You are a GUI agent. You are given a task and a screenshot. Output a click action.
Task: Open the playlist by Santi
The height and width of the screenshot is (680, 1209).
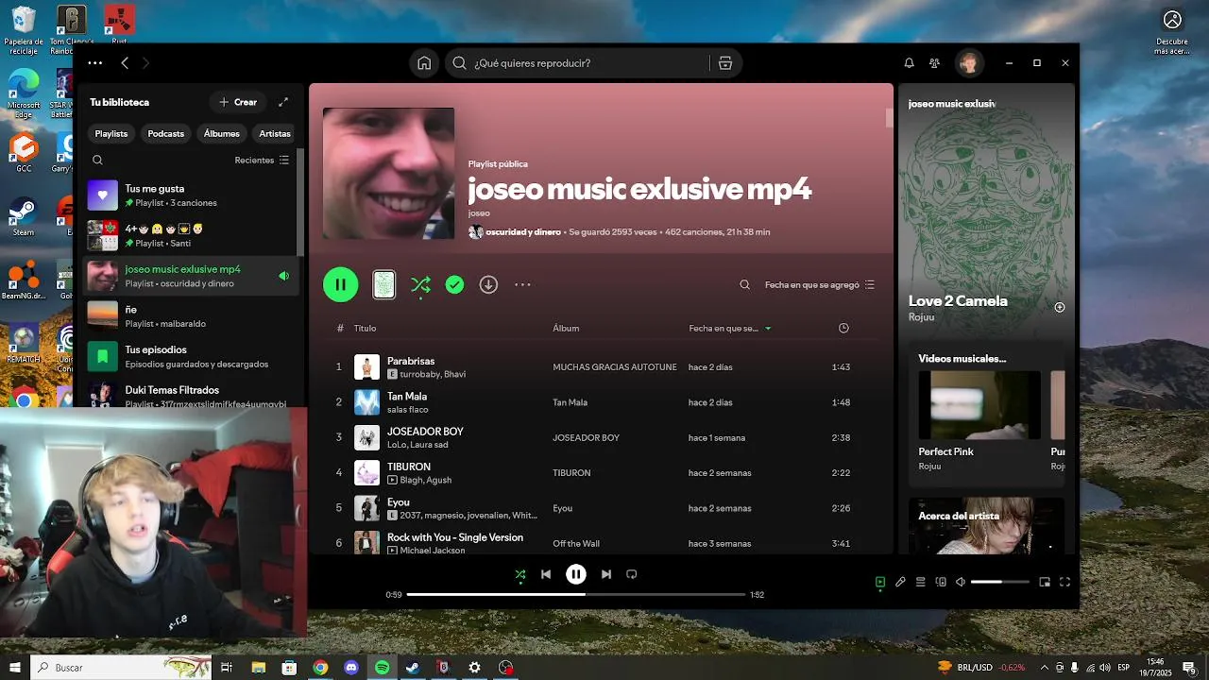pyautogui.click(x=191, y=235)
